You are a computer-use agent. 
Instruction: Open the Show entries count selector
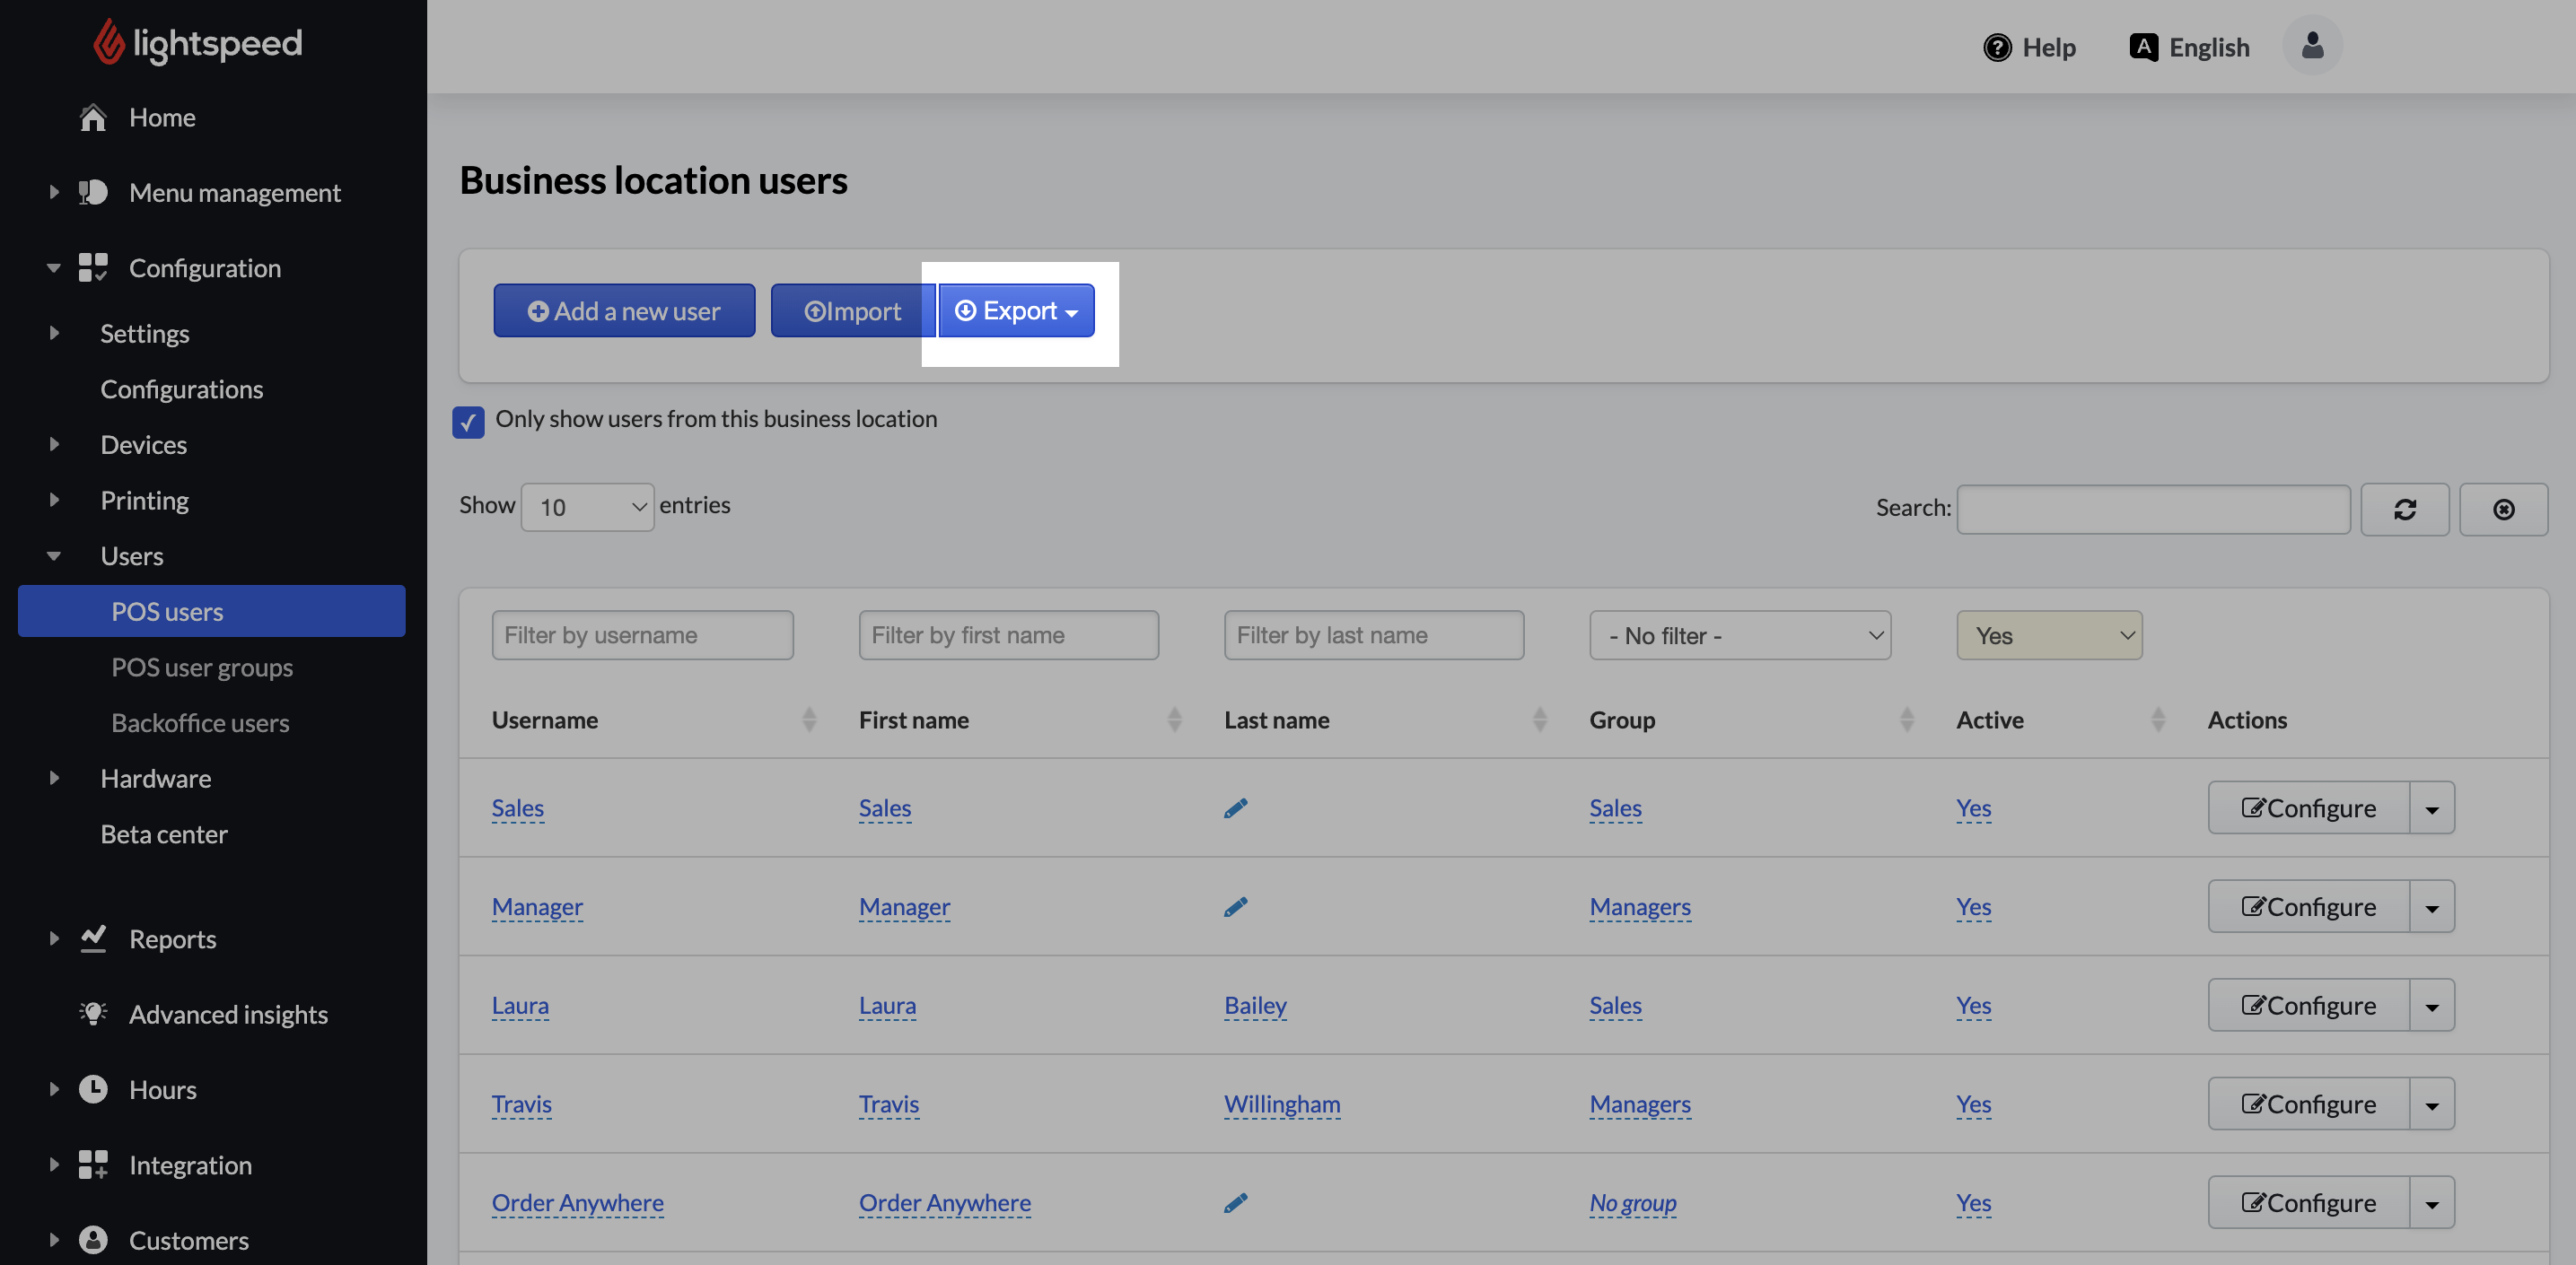pyautogui.click(x=586, y=507)
